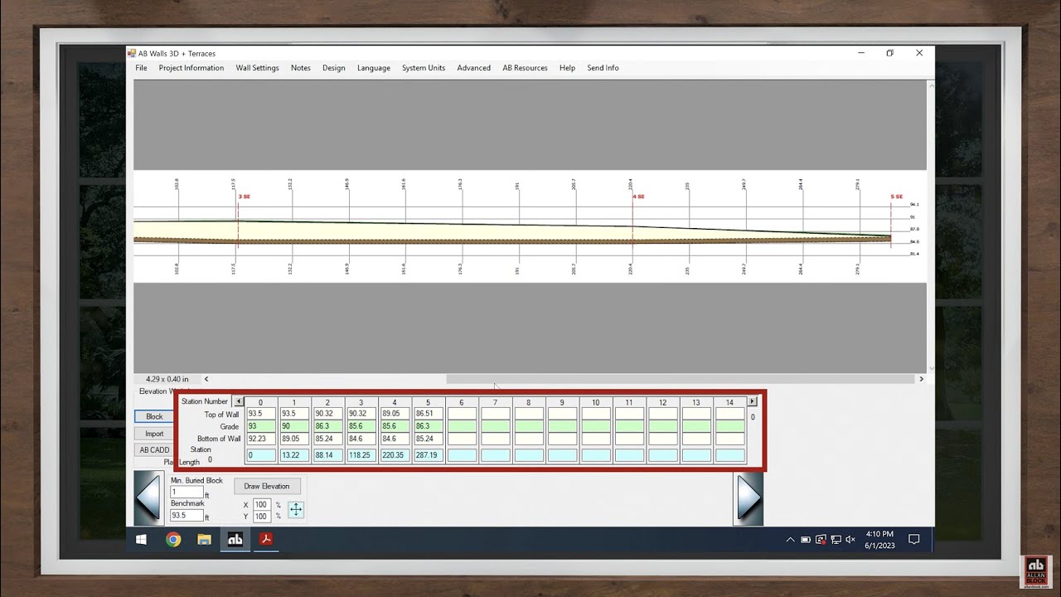Screen dimensions: 1061x597
Task: Click the Benchmark input field
Action: pos(187,515)
